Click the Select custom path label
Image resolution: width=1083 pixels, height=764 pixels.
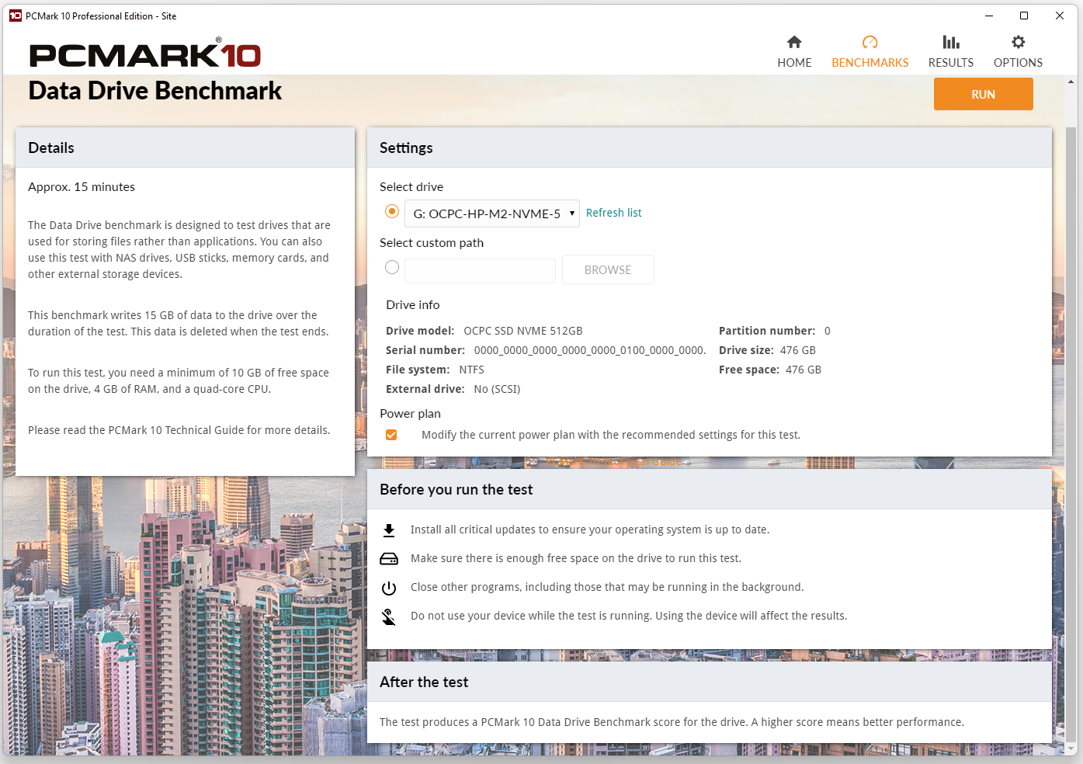point(432,243)
